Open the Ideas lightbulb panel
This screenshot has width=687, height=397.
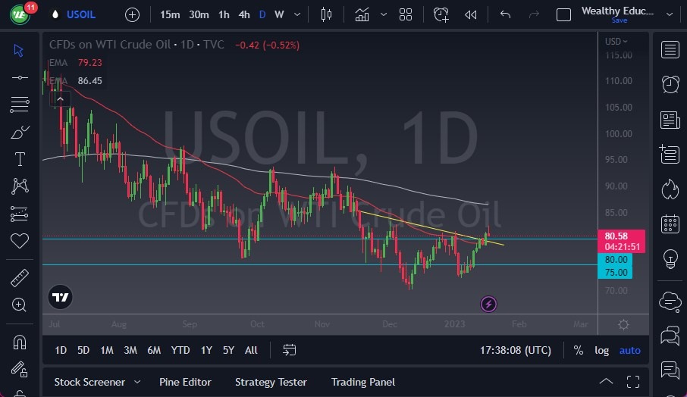(x=670, y=258)
